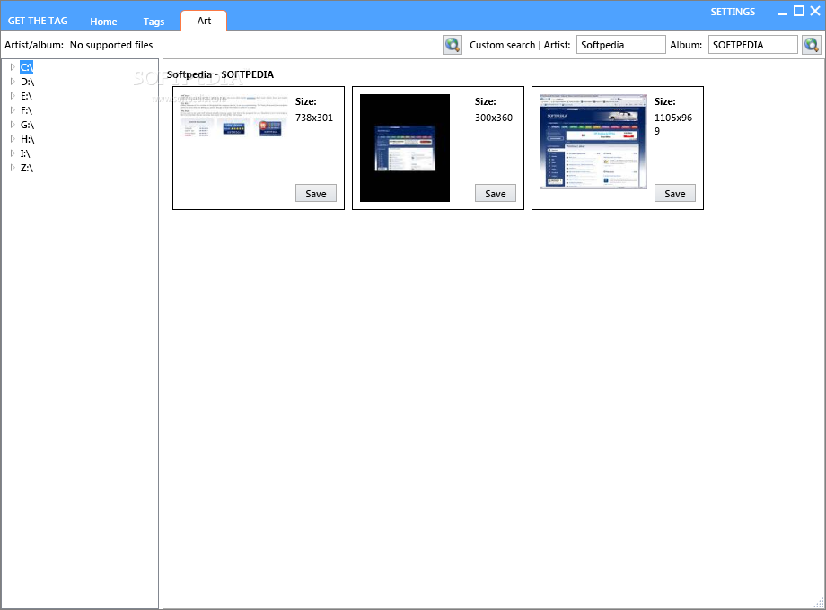The image size is (826, 610).
Task: Click the 'No supported files' status text
Action: pos(111,45)
